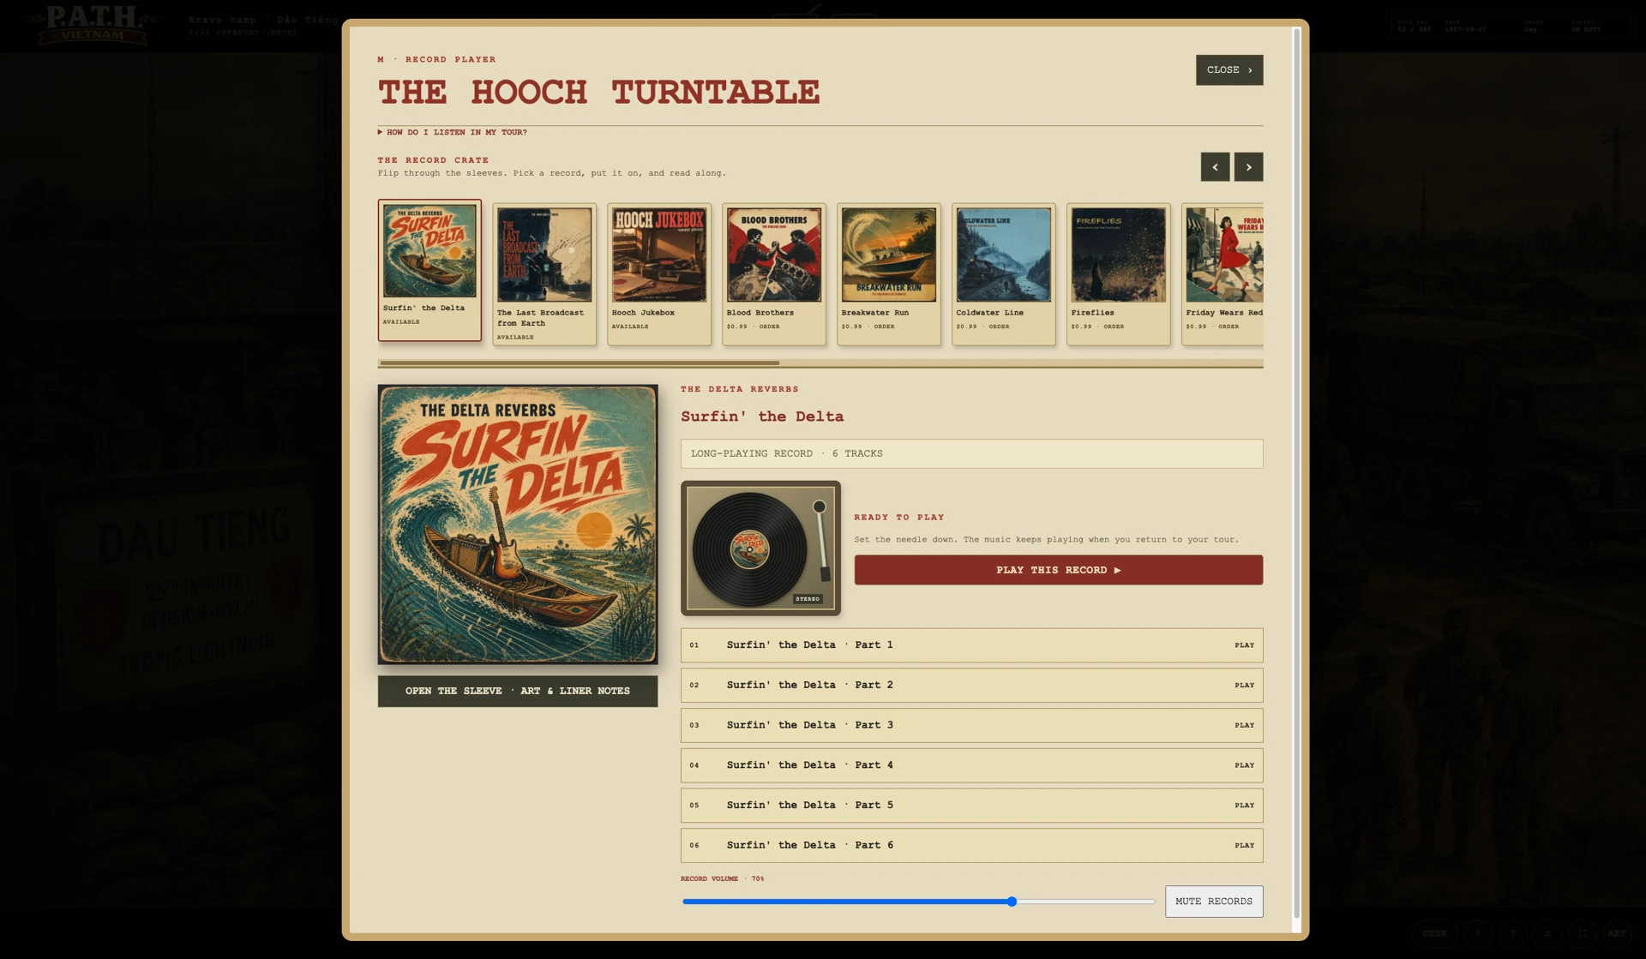Click 'Long-playing record · 6 tracks' info box
This screenshot has width=1646, height=959.
point(972,454)
